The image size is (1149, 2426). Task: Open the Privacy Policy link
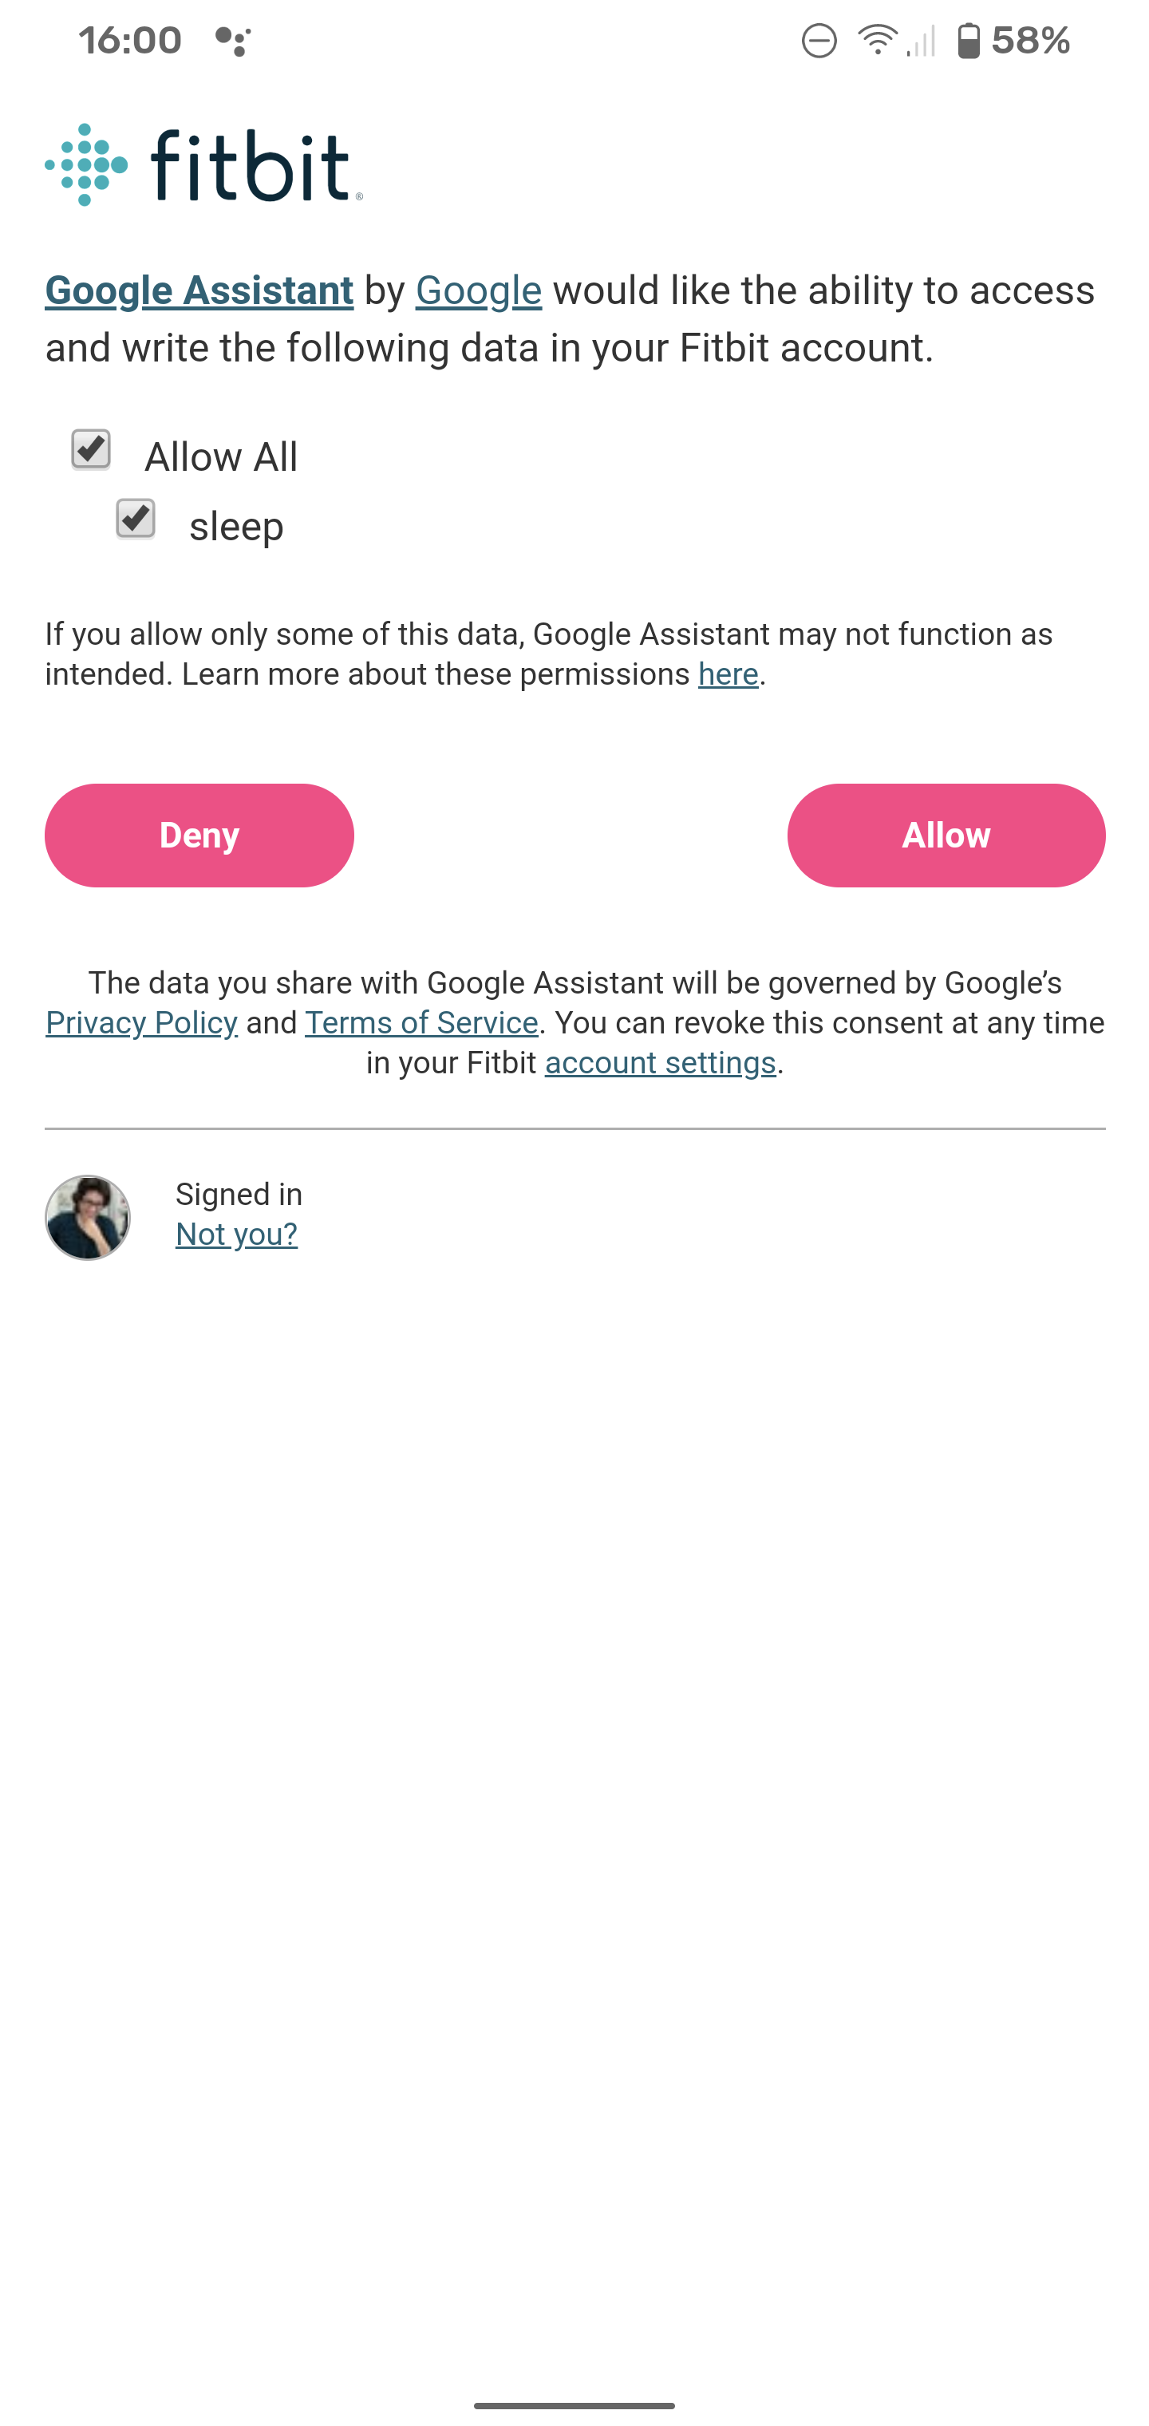point(141,1021)
